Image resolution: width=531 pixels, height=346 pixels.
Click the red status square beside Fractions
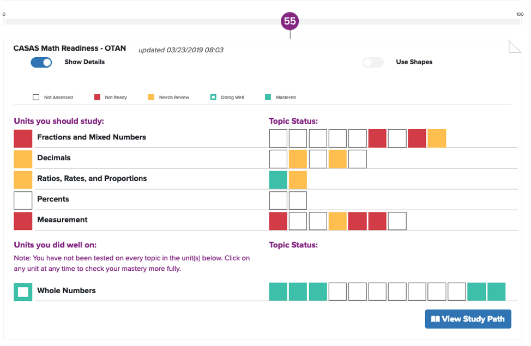click(x=23, y=138)
